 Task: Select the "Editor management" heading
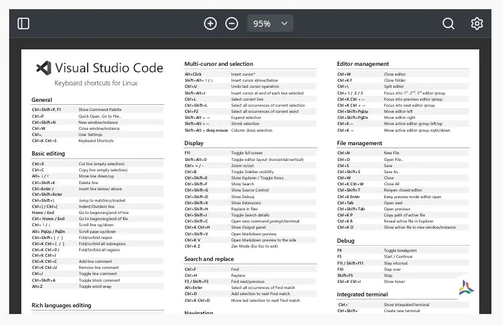363,64
